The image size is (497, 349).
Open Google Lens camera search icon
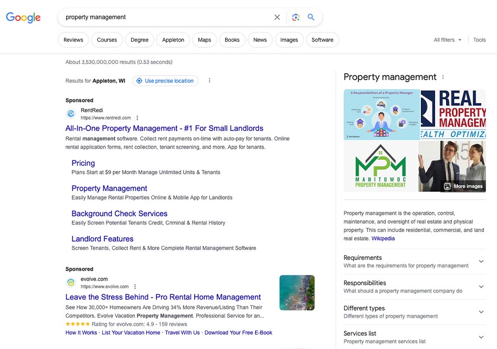(295, 17)
